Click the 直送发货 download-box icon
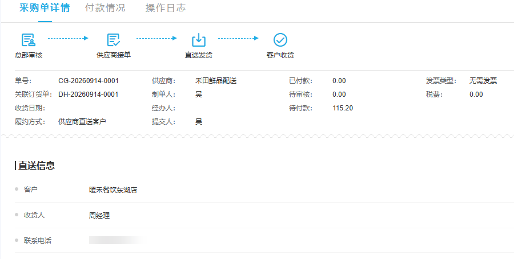The image size is (514, 259). 199,40
